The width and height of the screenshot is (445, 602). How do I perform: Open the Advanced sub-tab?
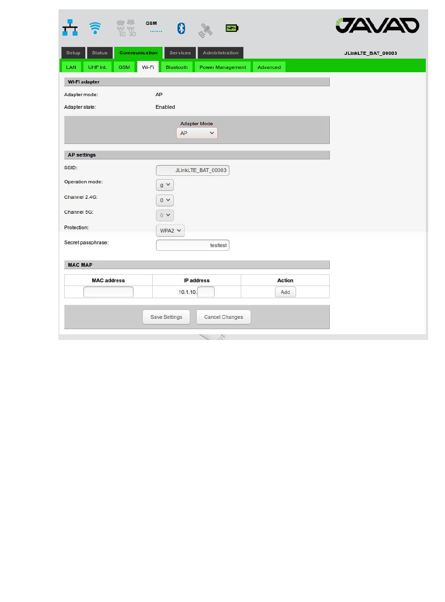pyautogui.click(x=269, y=67)
